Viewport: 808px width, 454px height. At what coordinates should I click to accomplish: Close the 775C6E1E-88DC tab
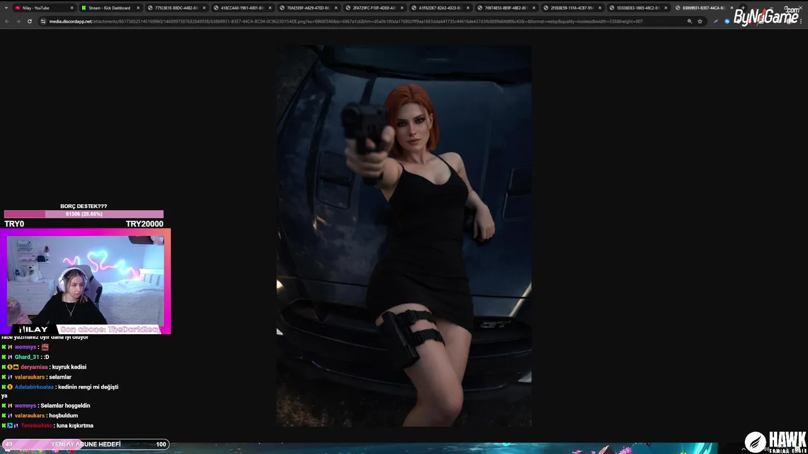(204, 8)
